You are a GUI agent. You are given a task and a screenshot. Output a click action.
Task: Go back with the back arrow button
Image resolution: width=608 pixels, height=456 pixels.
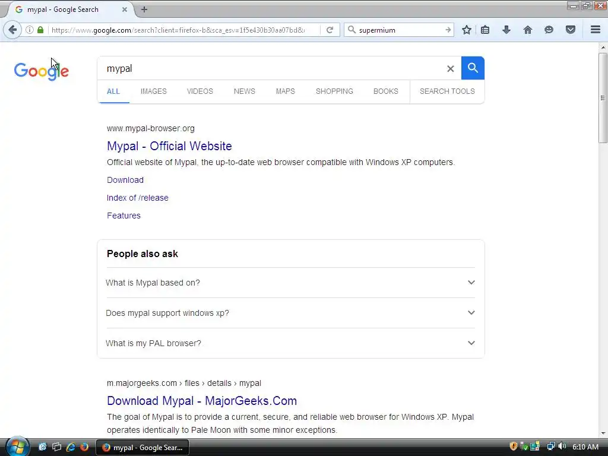click(x=12, y=30)
